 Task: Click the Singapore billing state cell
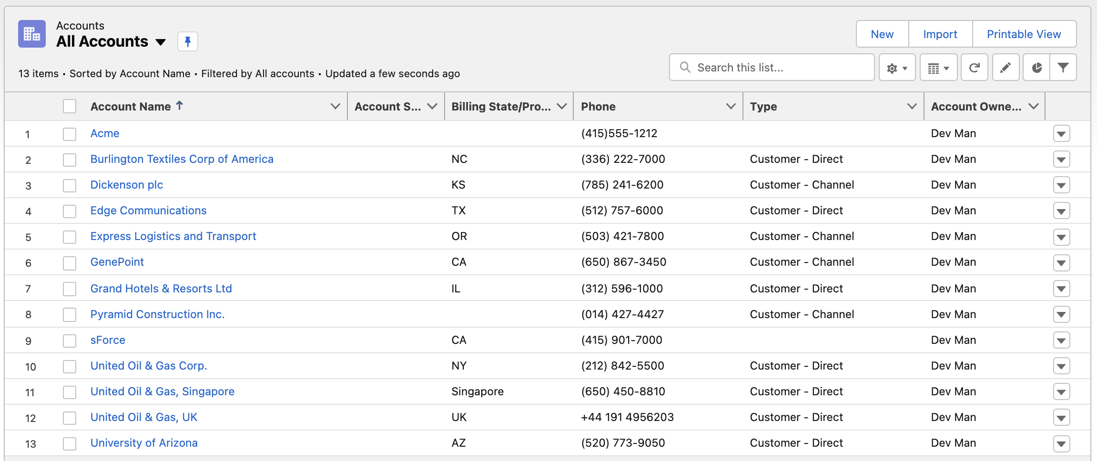click(x=477, y=391)
